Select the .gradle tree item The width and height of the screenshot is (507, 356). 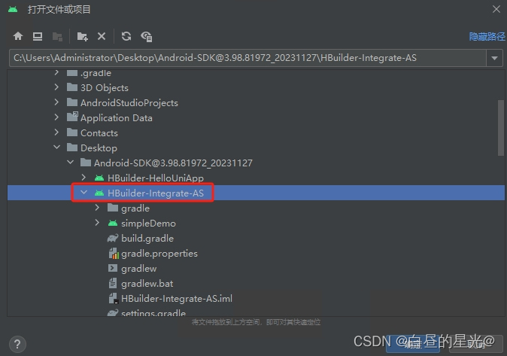(x=96, y=73)
